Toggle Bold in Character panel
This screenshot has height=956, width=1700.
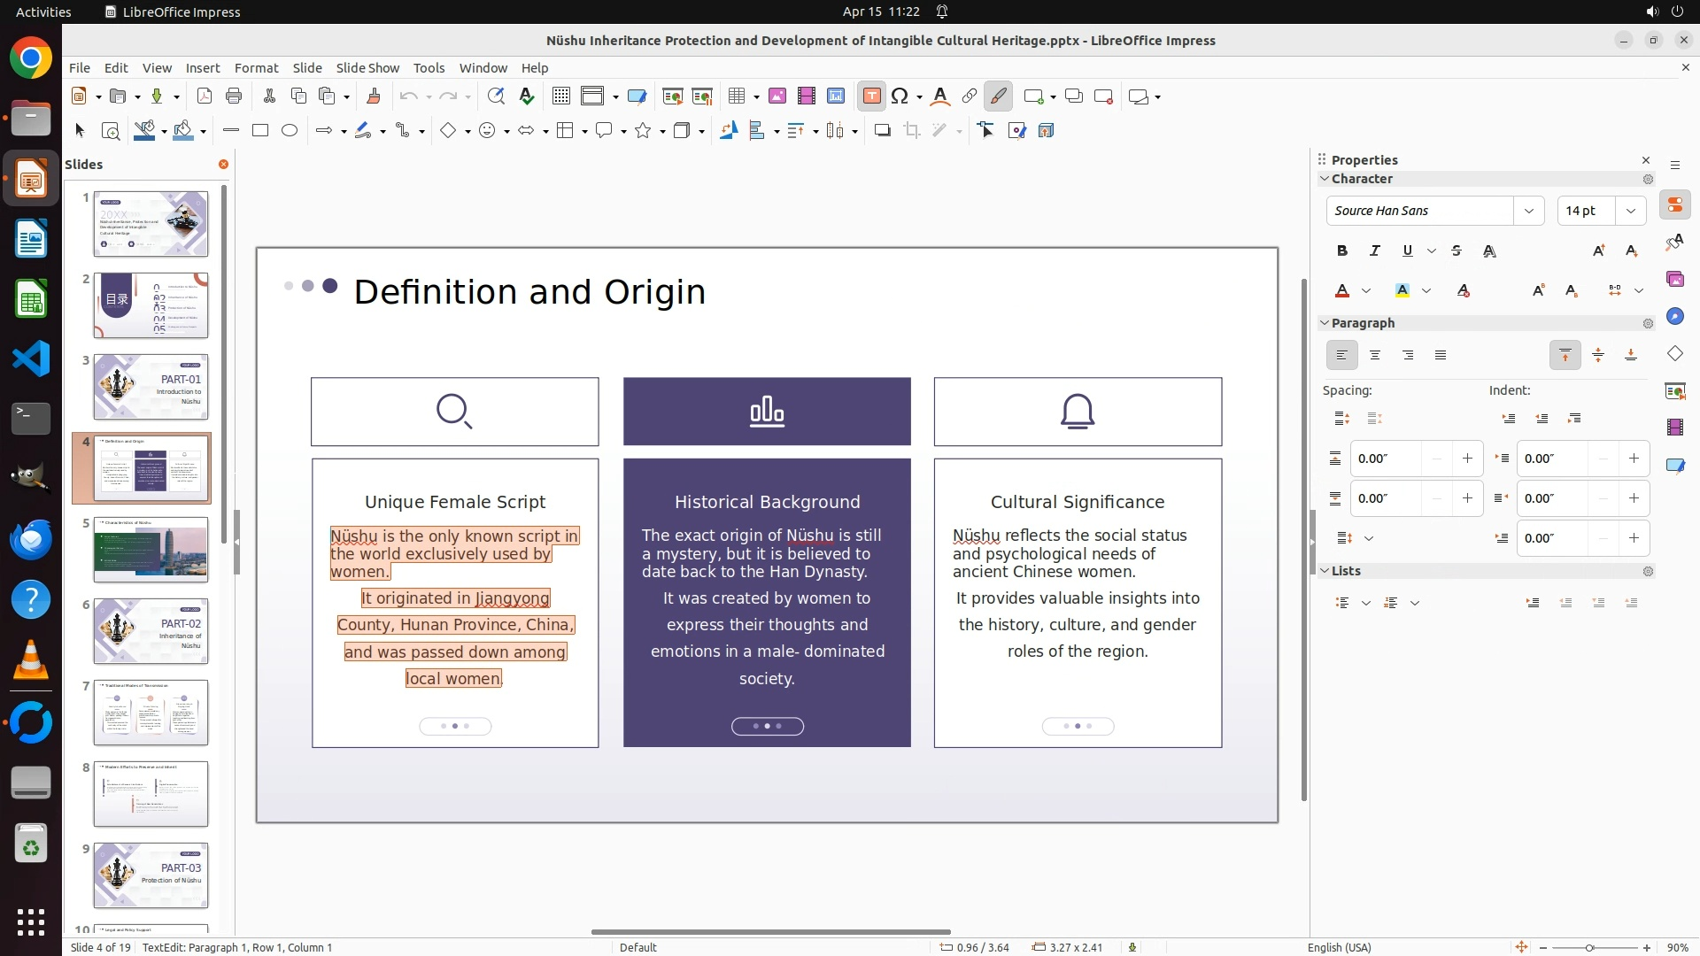coord(1341,251)
